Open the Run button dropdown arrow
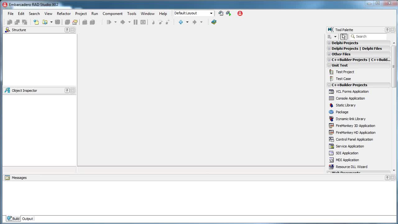The height and width of the screenshot is (224, 398). [115, 22]
